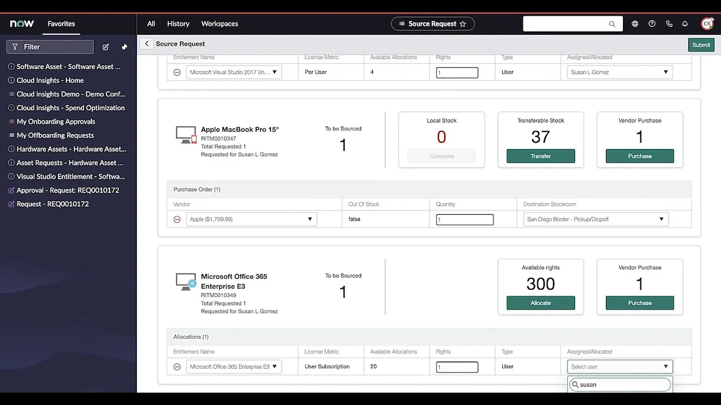Screen dimensions: 721x405
Task: Click the back arrow beside Source Request
Action: coord(146,43)
